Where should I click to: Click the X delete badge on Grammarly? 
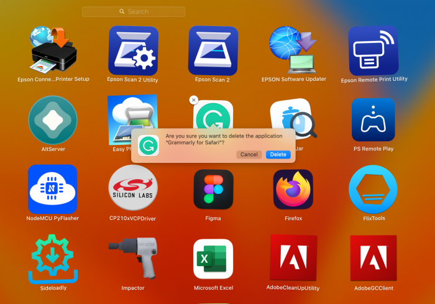194,100
